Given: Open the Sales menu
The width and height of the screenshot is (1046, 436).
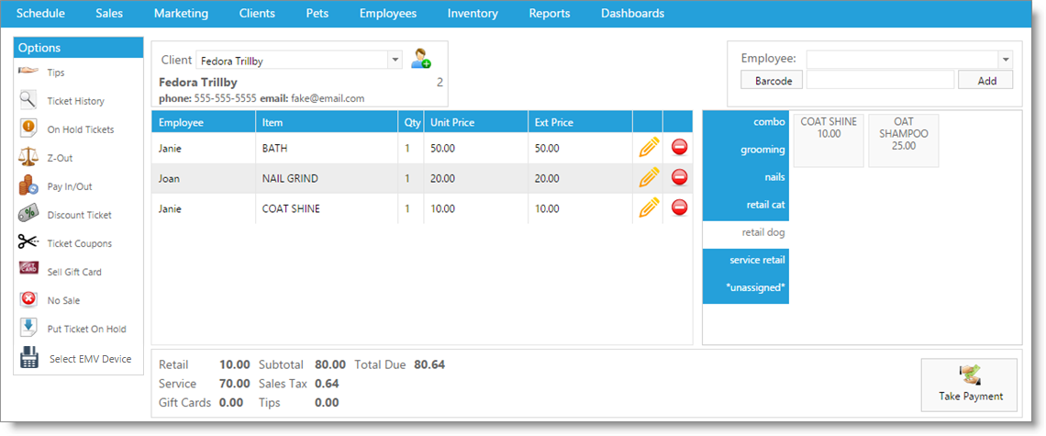Looking at the screenshot, I should tap(109, 14).
